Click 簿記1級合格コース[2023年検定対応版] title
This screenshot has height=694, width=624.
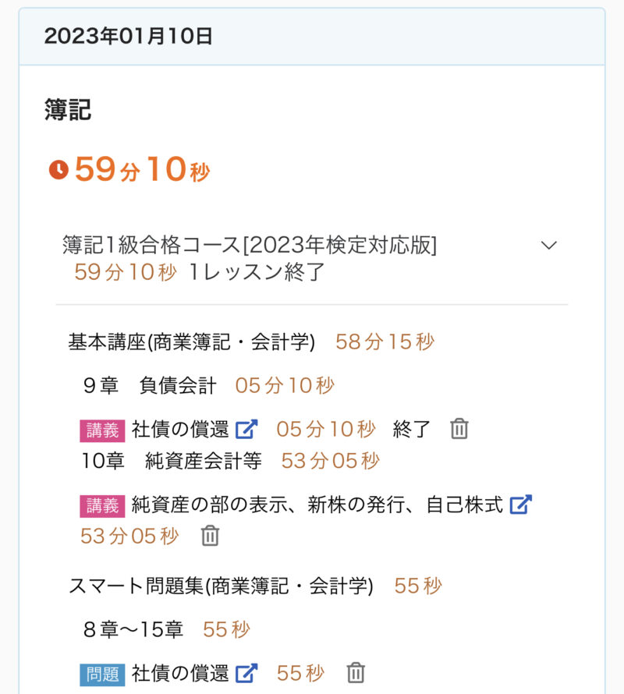250,245
